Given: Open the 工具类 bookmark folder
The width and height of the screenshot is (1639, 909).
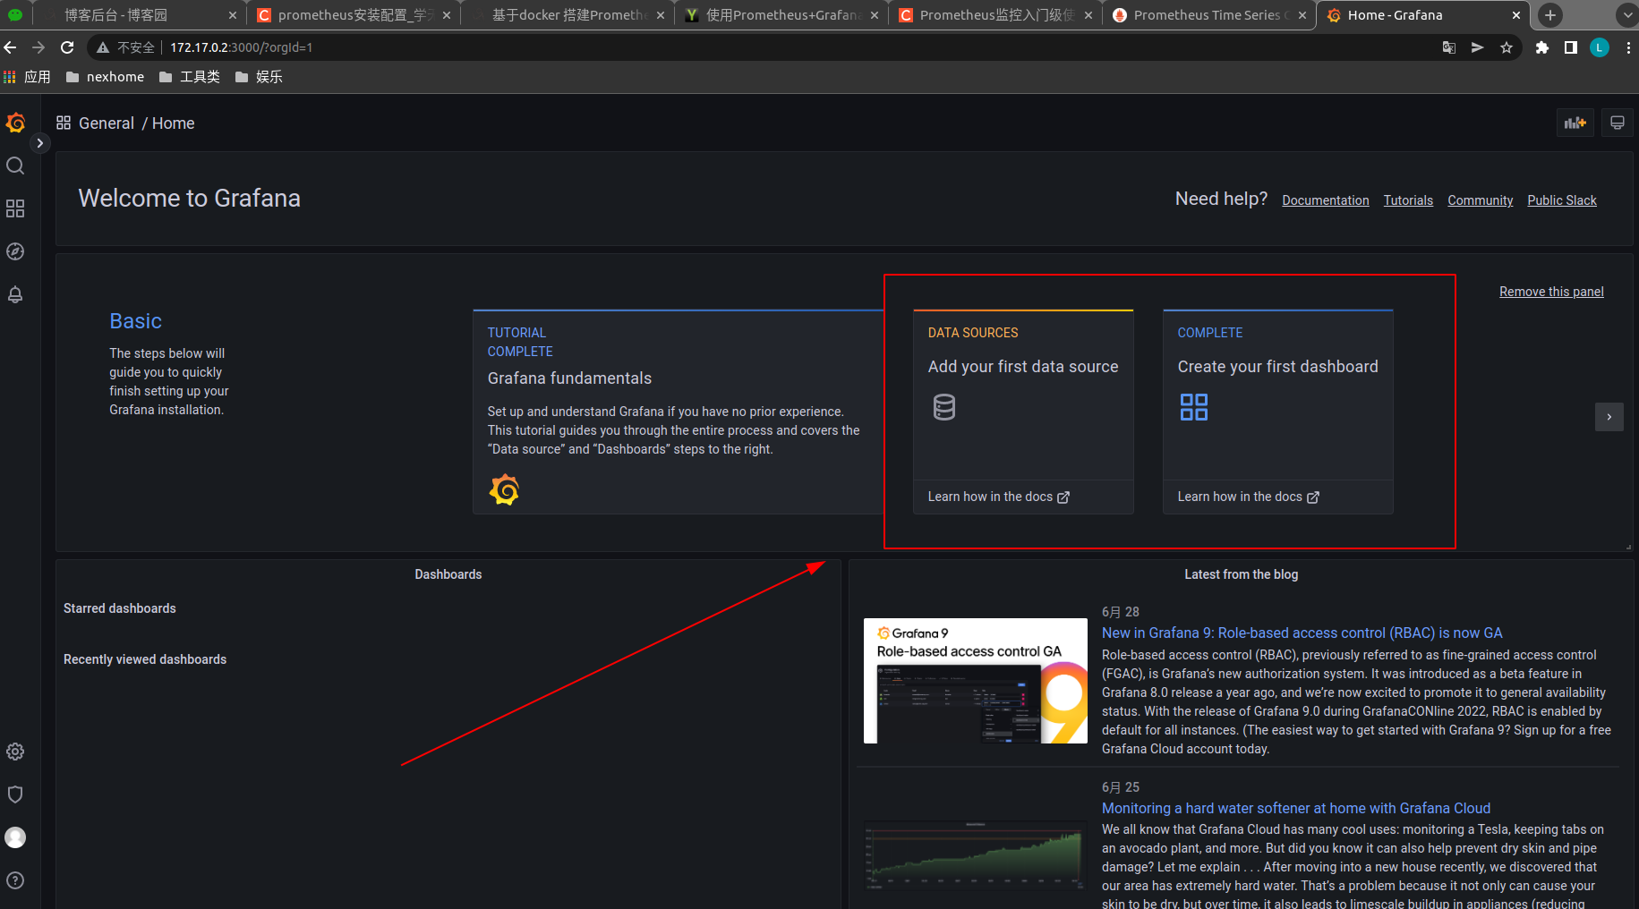Looking at the screenshot, I should (190, 77).
